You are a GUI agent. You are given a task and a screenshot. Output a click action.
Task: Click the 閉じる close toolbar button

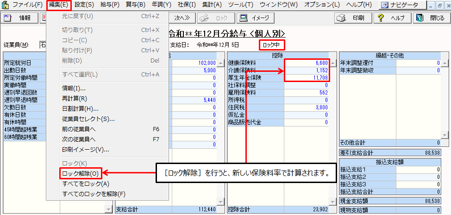point(431,19)
